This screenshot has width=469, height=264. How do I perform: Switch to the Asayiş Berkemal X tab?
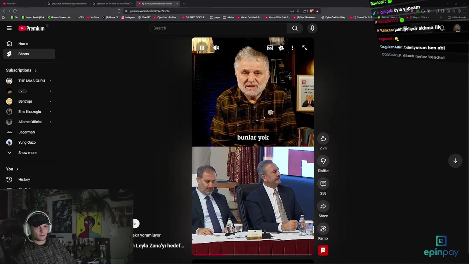[68, 4]
